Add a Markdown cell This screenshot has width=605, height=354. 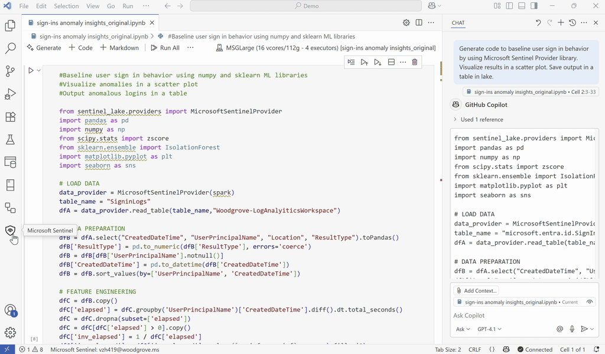(x=119, y=48)
